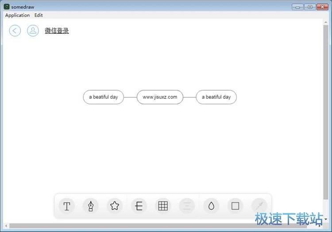Image resolution: width=332 pixels, height=232 pixels.
Task: Select the square shape tool
Action: tap(235, 206)
